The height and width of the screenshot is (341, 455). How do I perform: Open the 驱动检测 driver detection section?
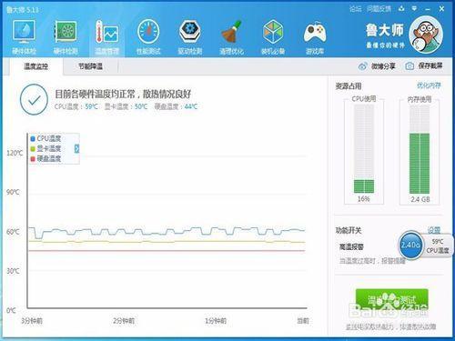190,37
